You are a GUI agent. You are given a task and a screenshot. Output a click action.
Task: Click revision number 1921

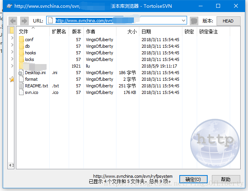point(76,66)
